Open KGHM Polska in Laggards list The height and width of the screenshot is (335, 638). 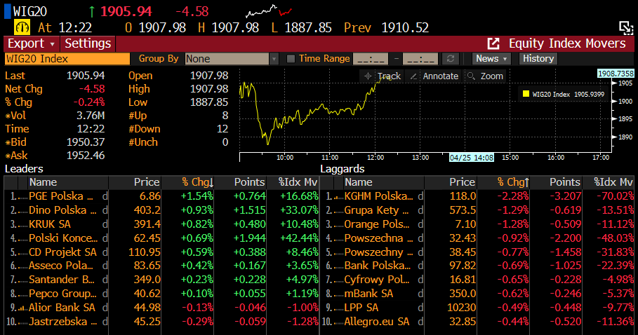(x=377, y=196)
